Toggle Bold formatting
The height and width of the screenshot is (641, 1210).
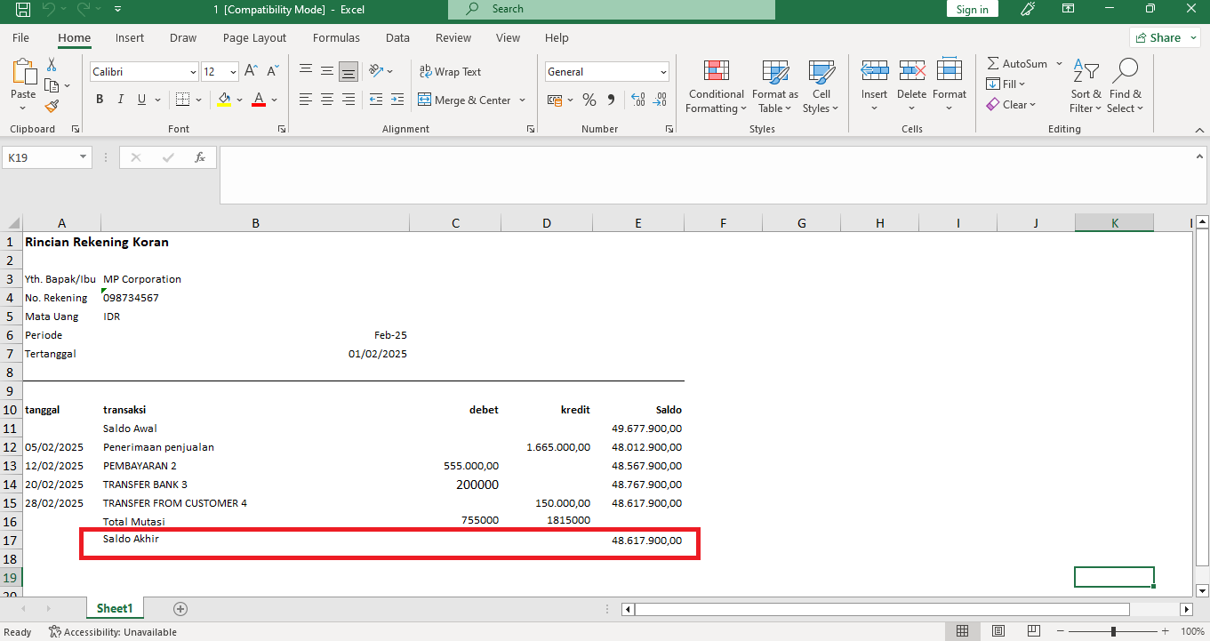pyautogui.click(x=100, y=100)
